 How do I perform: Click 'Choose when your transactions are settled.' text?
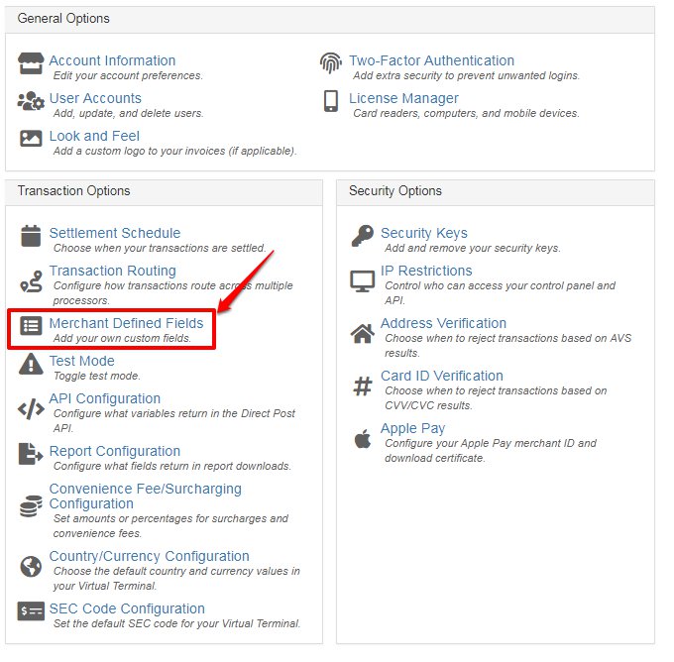point(160,248)
